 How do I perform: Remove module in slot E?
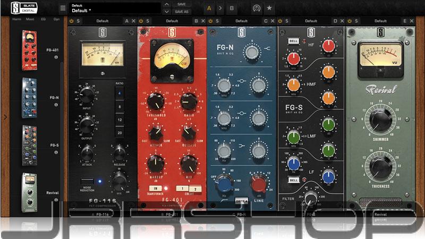411,21
